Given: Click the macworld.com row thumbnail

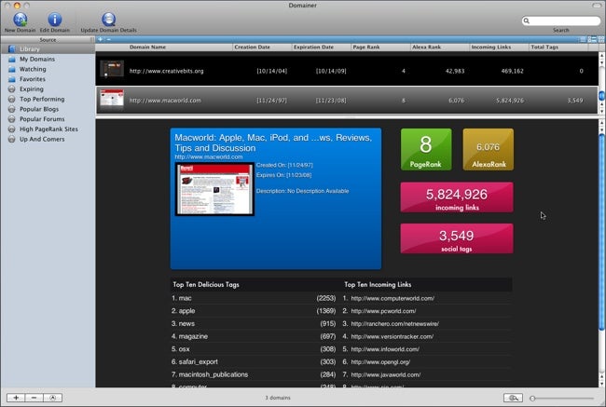Looking at the screenshot, I should click(112, 98).
